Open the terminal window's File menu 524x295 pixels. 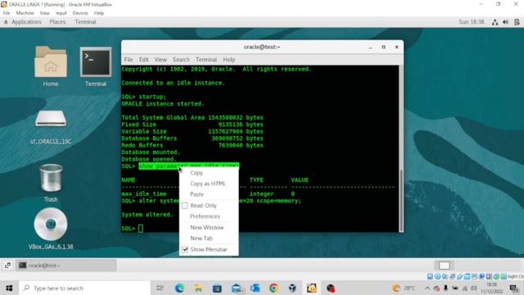point(129,60)
